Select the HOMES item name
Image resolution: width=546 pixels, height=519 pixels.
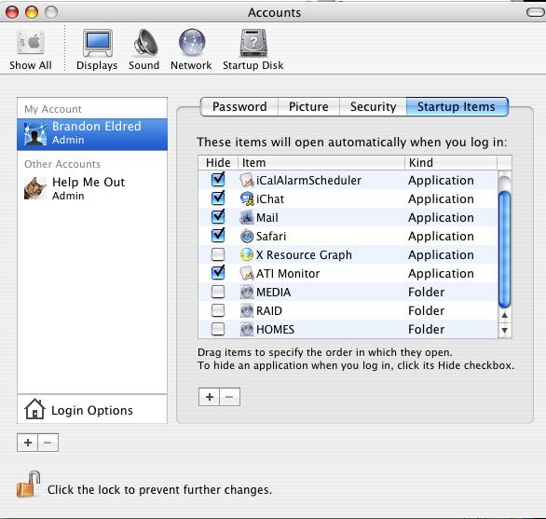point(275,330)
